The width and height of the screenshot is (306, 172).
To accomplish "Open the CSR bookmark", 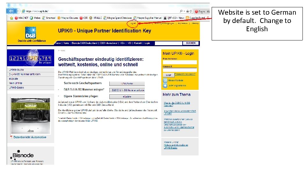I will (84, 18).
